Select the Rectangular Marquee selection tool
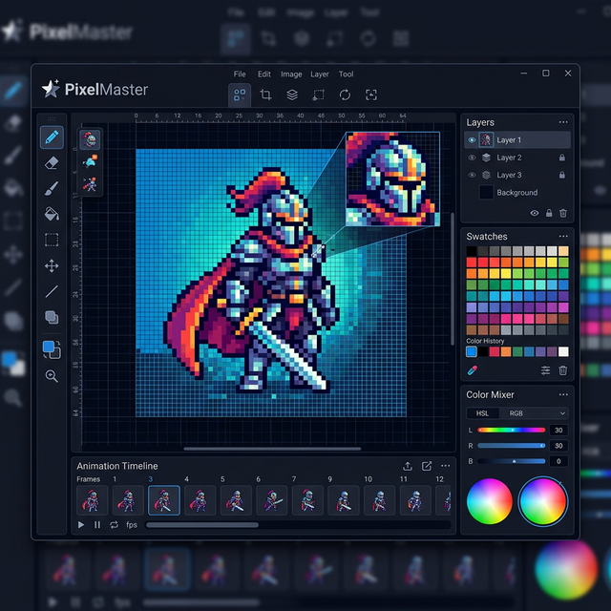611x611 pixels. click(52, 240)
